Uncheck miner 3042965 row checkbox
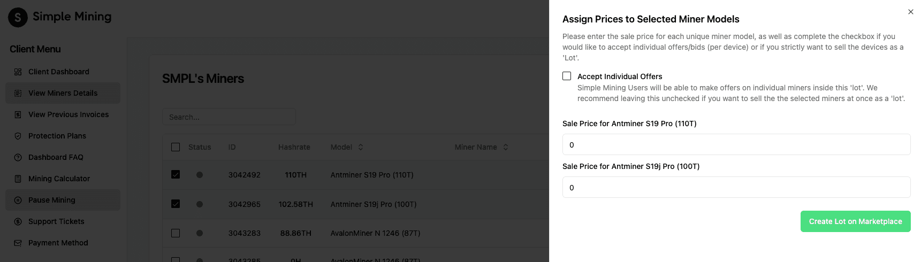Image resolution: width=921 pixels, height=262 pixels. click(176, 204)
